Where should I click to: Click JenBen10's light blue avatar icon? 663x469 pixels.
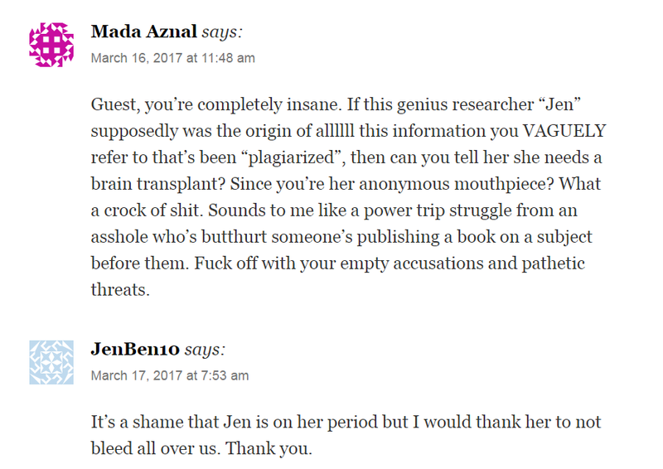pos(51,362)
